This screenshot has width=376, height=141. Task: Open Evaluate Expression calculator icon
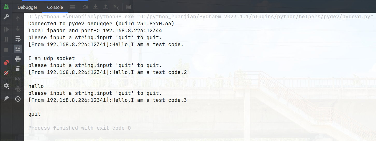point(129,7)
